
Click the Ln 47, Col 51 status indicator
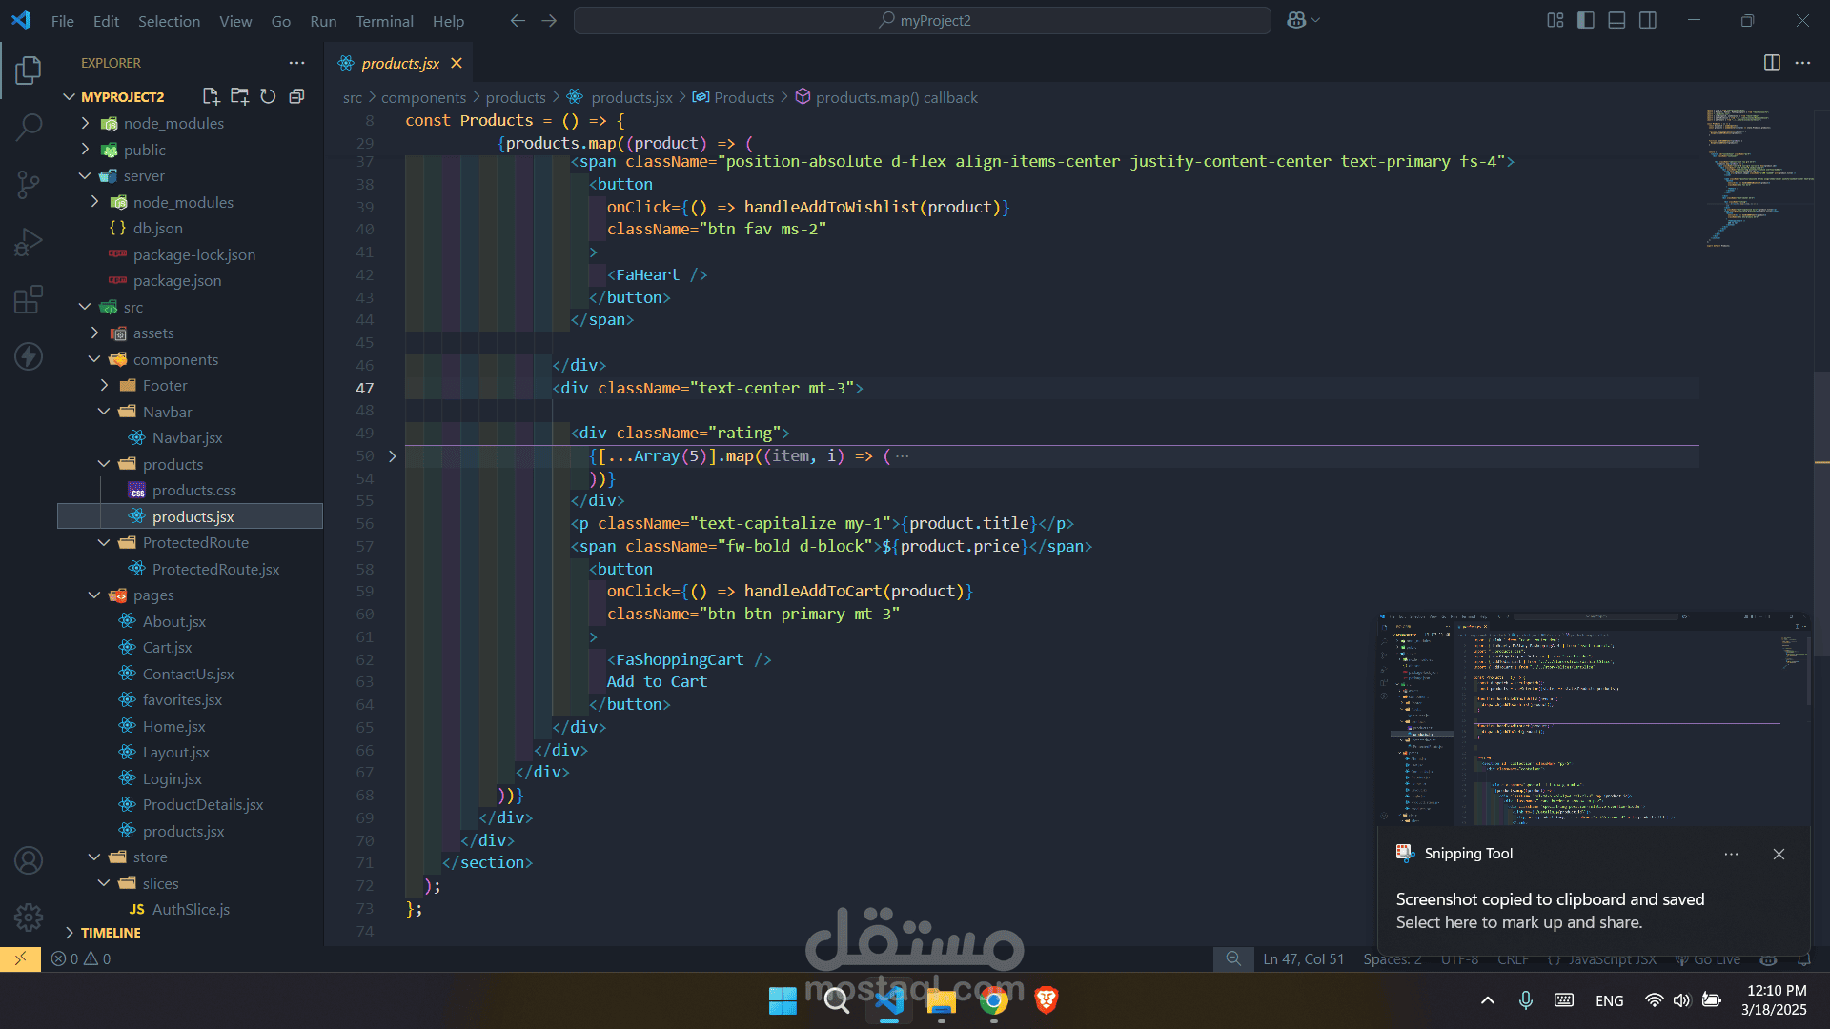(x=1303, y=959)
